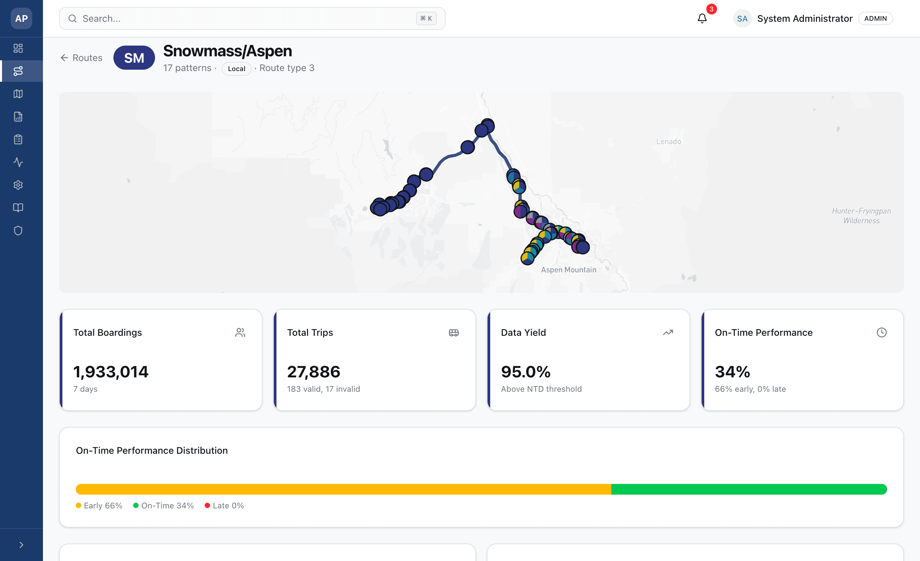Click the clock icon on On-Time Performance card
This screenshot has height=561, width=920.
coord(881,332)
